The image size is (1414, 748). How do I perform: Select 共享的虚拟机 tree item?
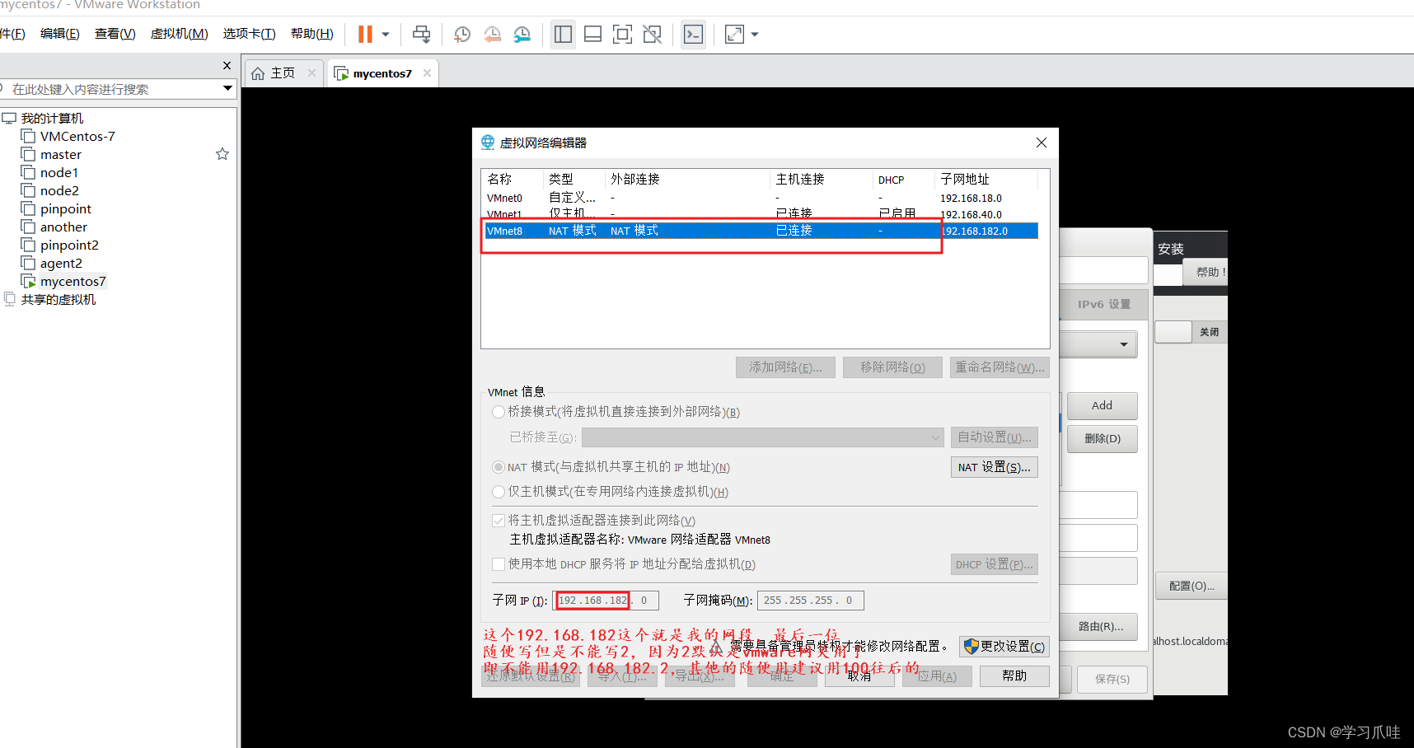click(x=58, y=300)
